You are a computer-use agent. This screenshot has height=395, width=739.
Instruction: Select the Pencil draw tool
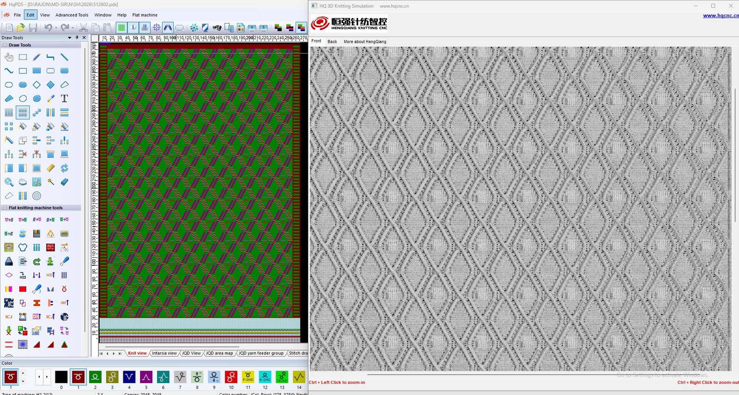tap(36, 57)
